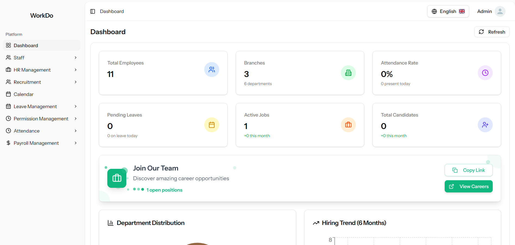The height and width of the screenshot is (245, 515).
Task: Expand the Staff menu chevron
Action: point(76,57)
